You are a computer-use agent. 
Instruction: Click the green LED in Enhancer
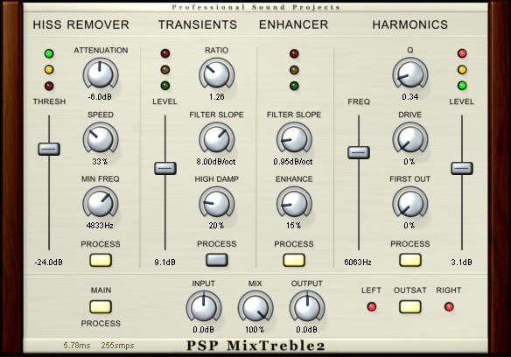point(294,86)
